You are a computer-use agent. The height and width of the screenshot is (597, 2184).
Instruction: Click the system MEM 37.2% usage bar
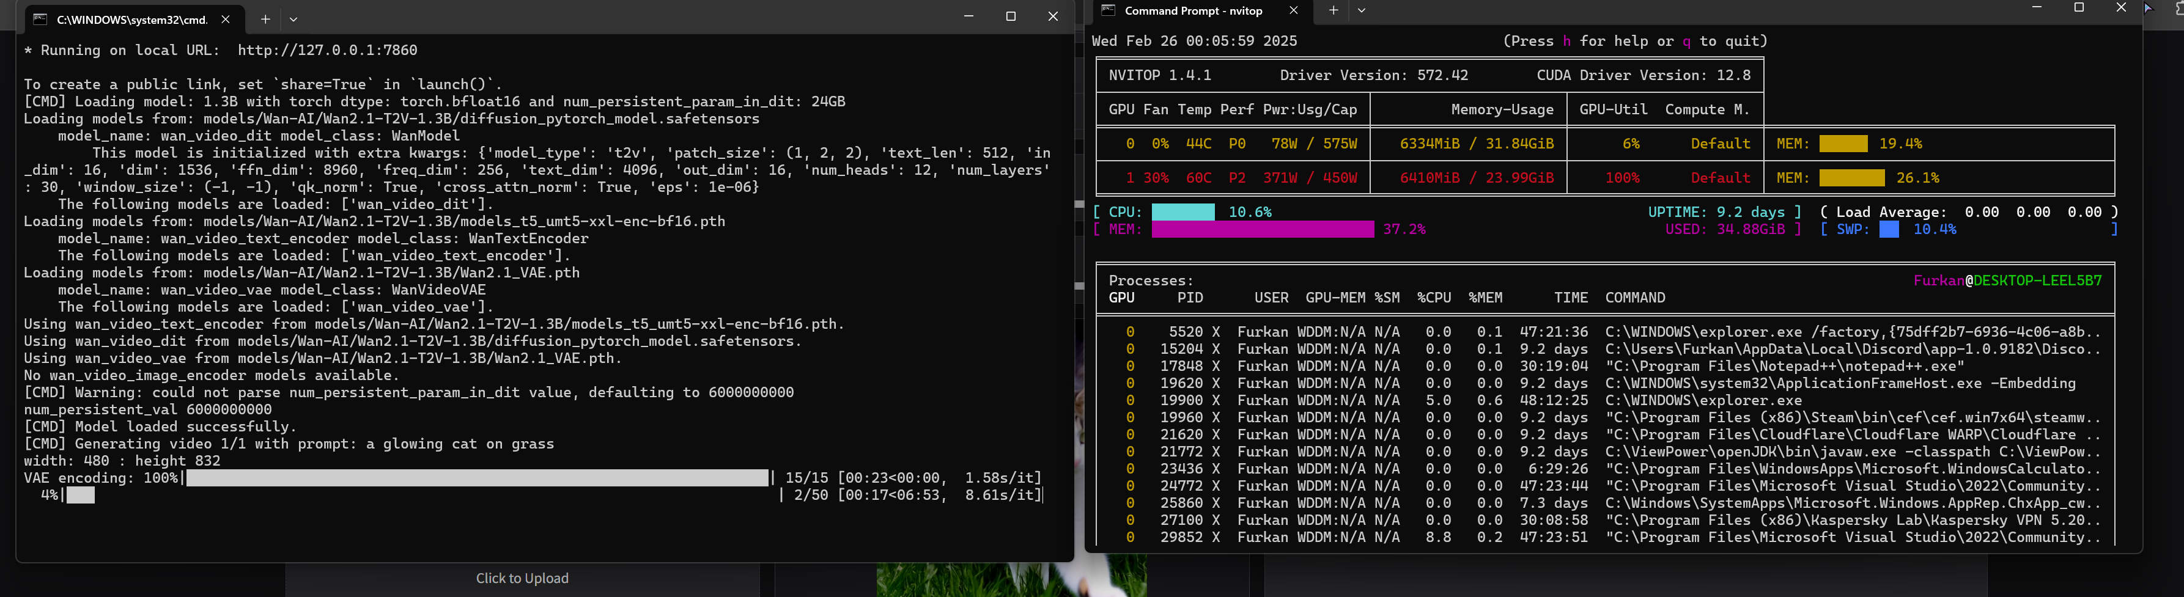coord(1263,230)
